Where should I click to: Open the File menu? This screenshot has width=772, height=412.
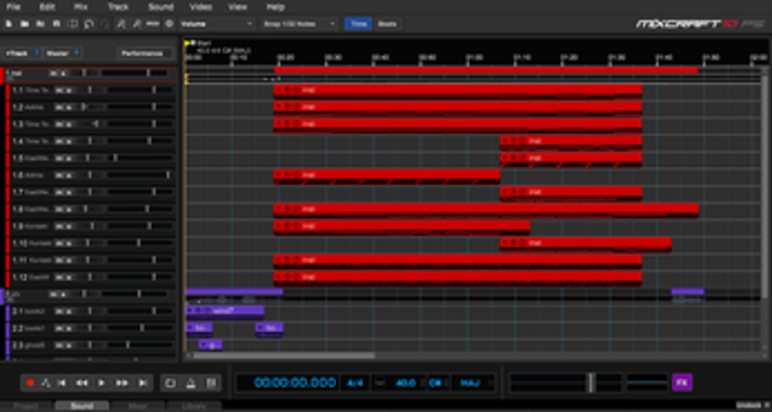coord(14,8)
